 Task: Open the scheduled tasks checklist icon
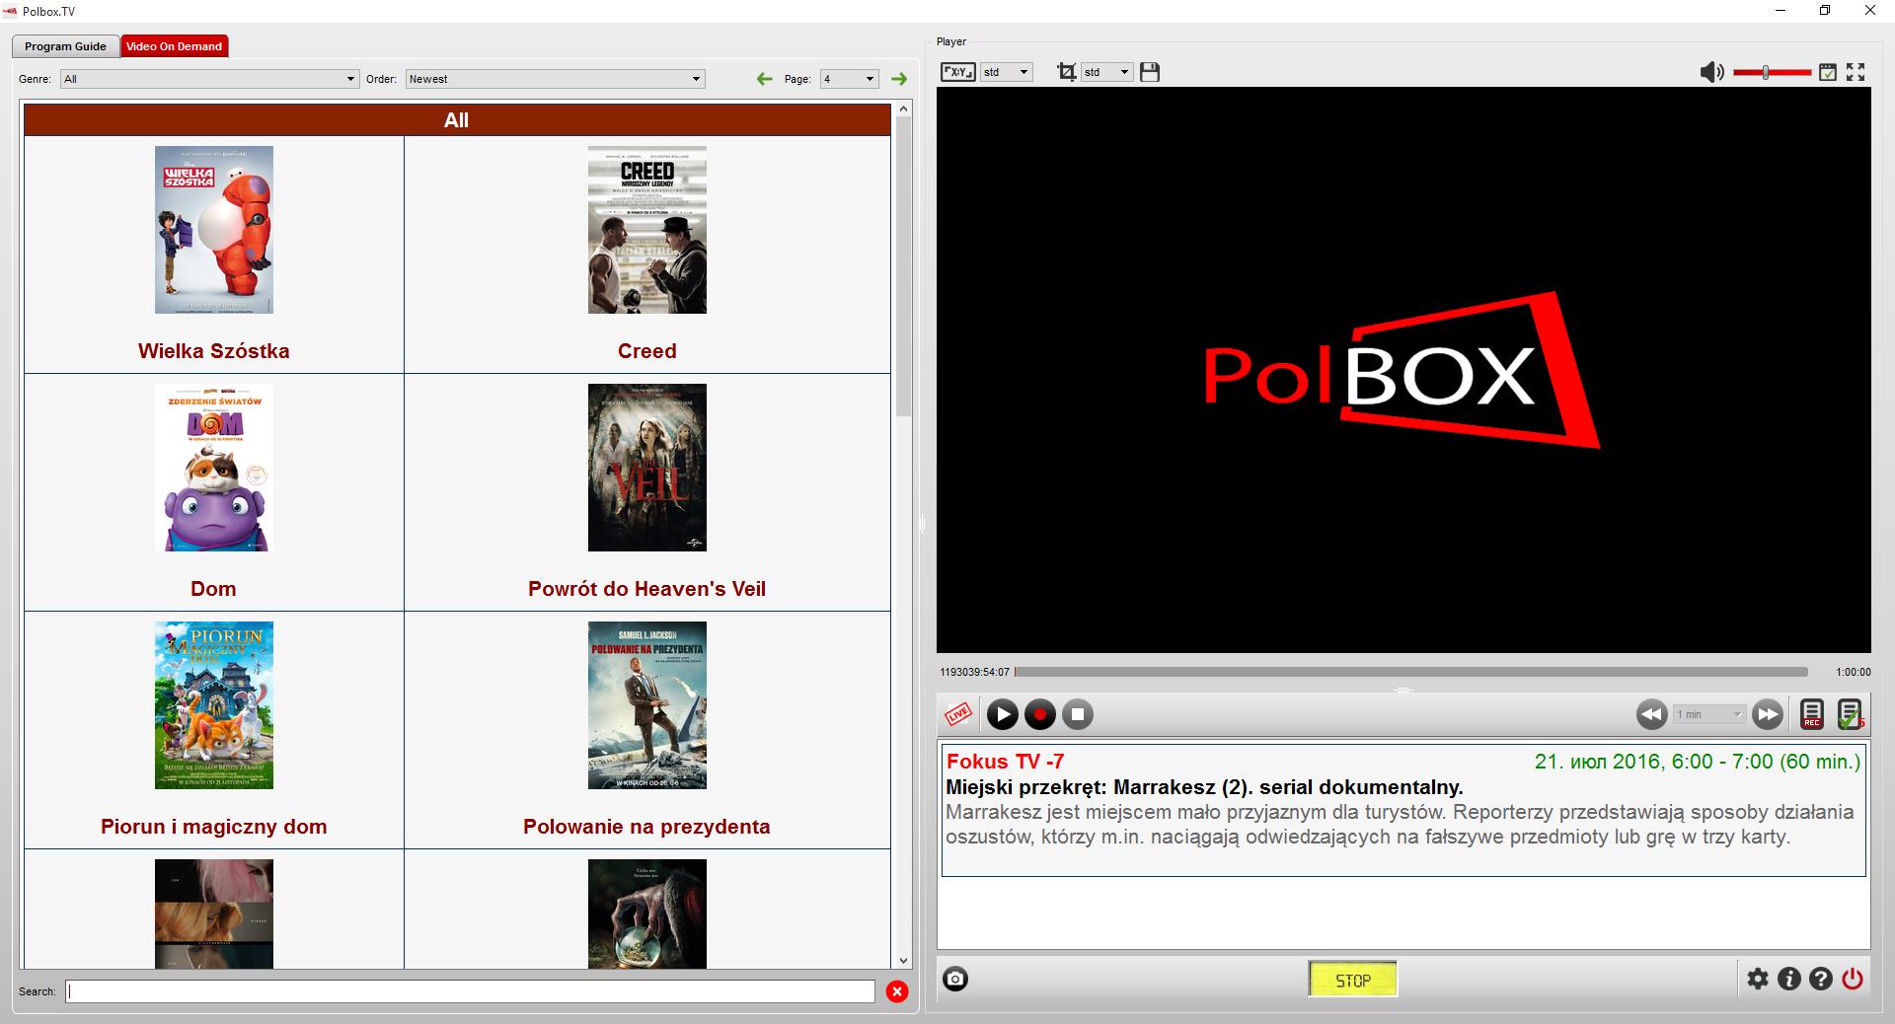click(x=1850, y=714)
